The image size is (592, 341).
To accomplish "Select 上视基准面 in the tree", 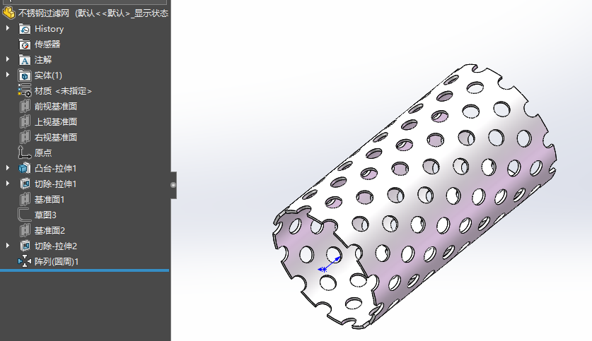I will (56, 121).
